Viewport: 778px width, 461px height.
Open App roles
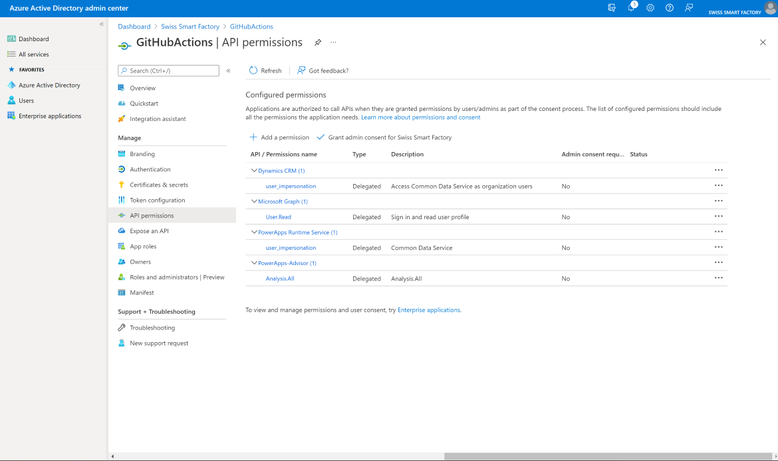point(143,246)
